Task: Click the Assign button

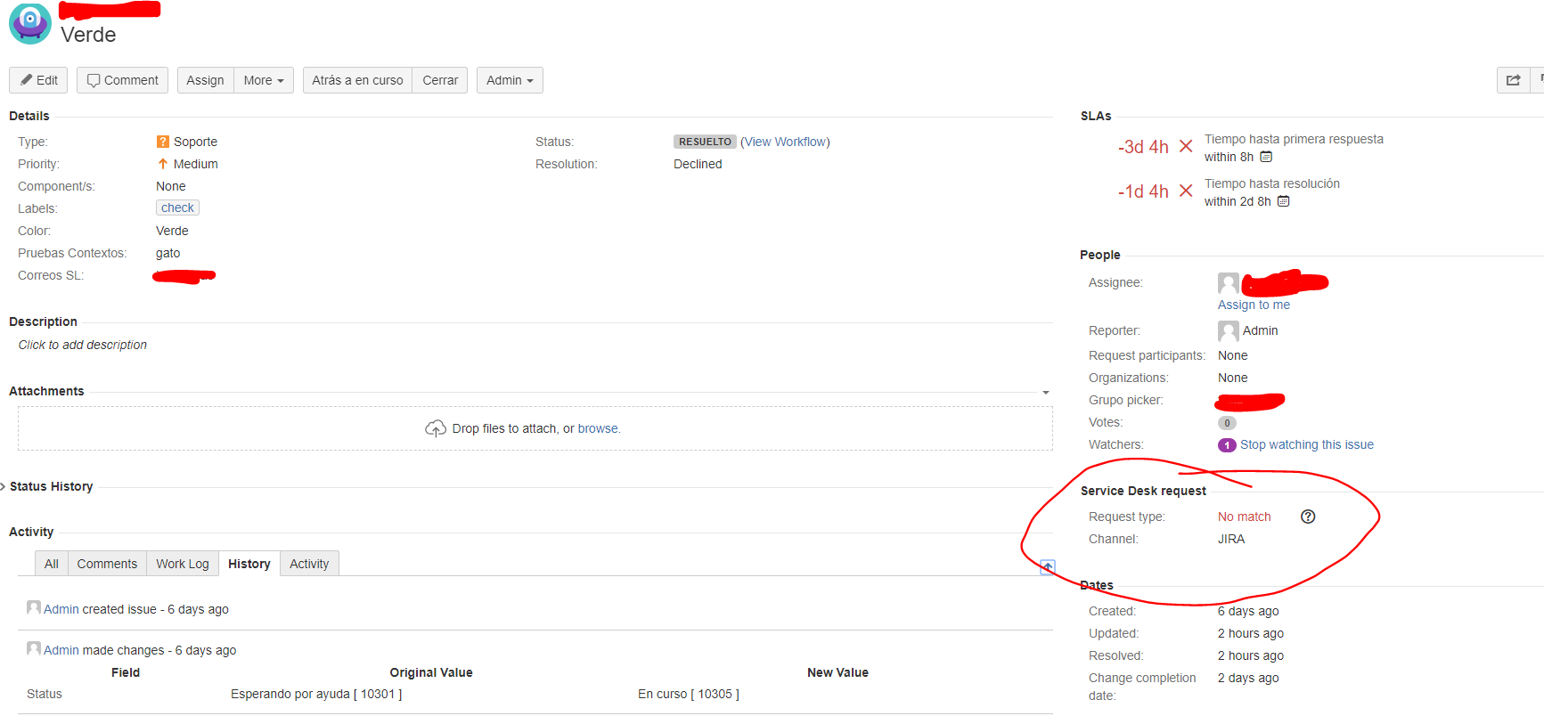Action: [x=205, y=80]
